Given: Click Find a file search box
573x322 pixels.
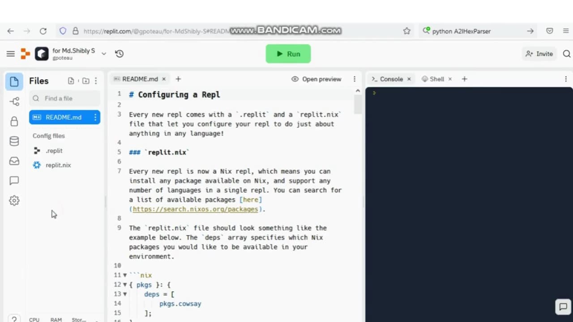Looking at the screenshot, I should pos(65,98).
